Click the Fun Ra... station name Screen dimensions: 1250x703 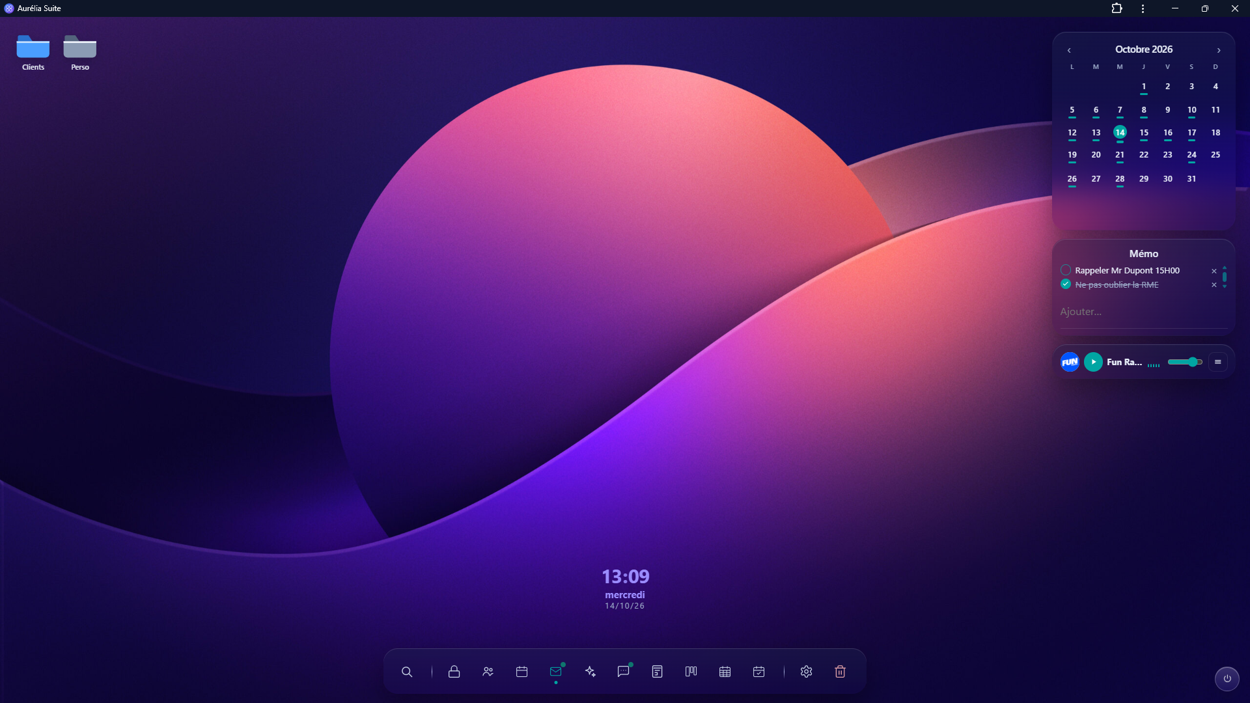point(1124,362)
